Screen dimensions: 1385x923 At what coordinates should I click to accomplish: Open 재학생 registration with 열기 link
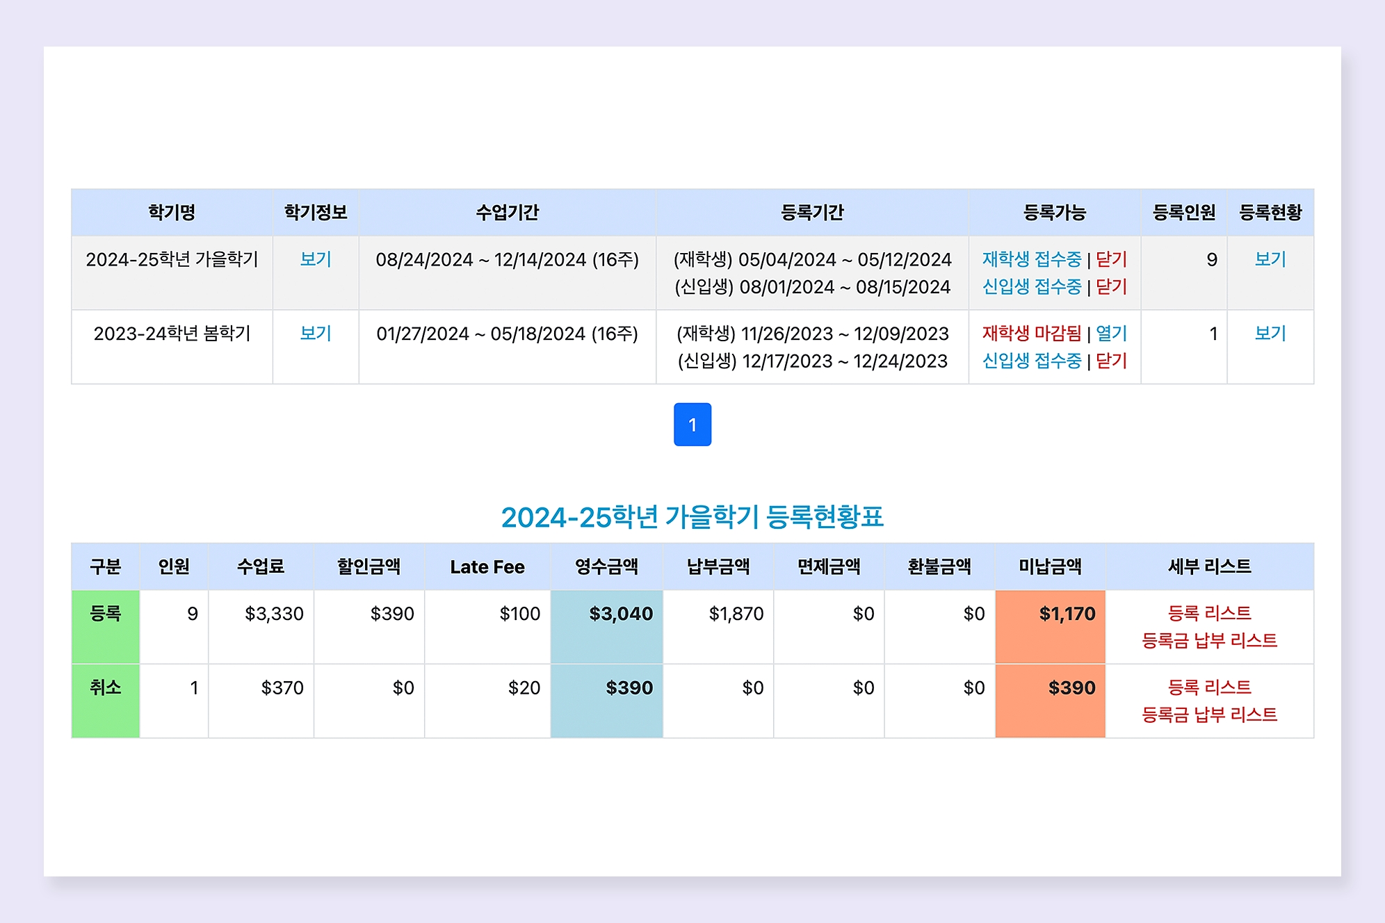tap(1111, 334)
